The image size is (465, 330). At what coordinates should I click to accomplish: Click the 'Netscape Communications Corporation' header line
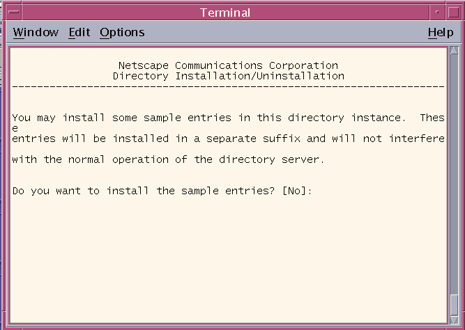pyautogui.click(x=228, y=65)
